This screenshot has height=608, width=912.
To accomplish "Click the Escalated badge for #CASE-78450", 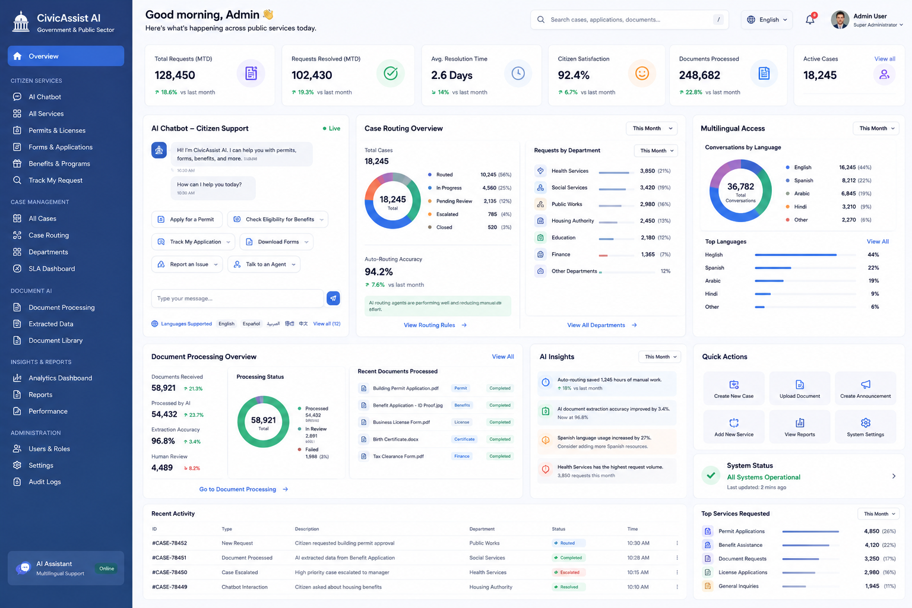I will [x=569, y=572].
